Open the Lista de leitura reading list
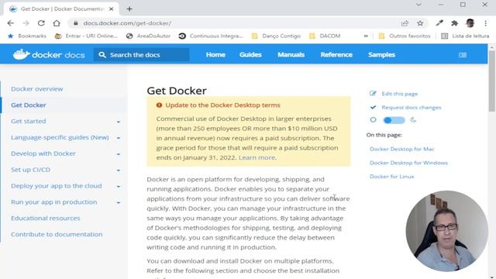 pos(465,36)
